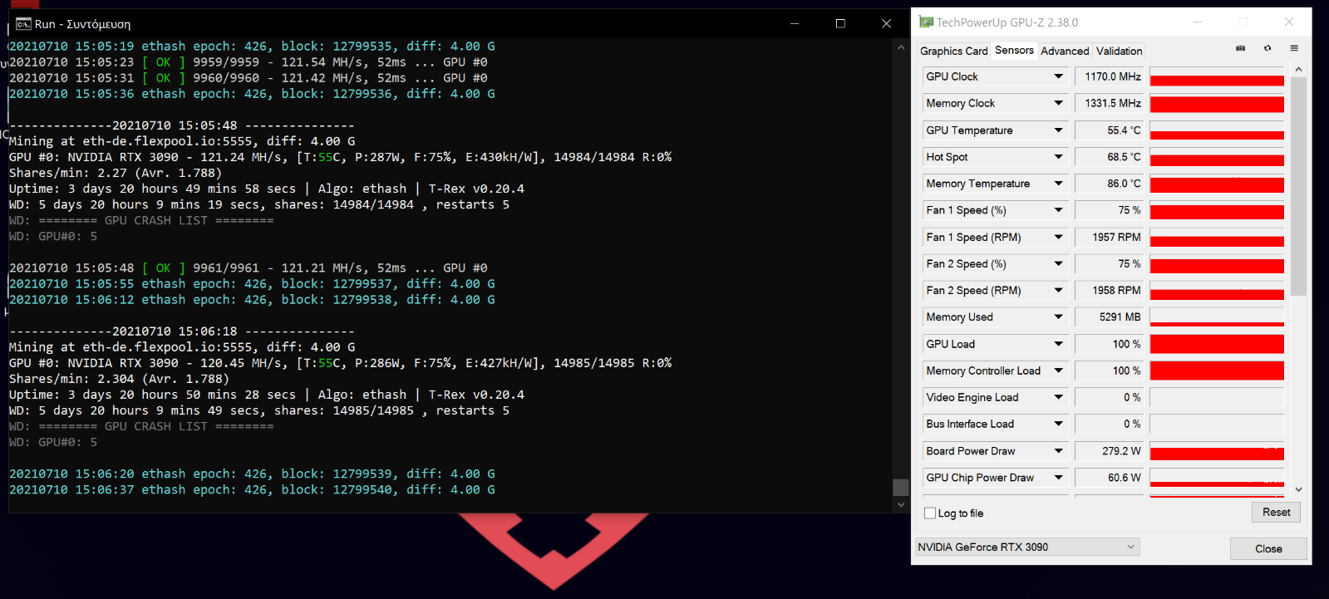Screen dimensions: 1329x599
Task: Open the Board Power Draw dropdown
Action: pyautogui.click(x=1058, y=451)
